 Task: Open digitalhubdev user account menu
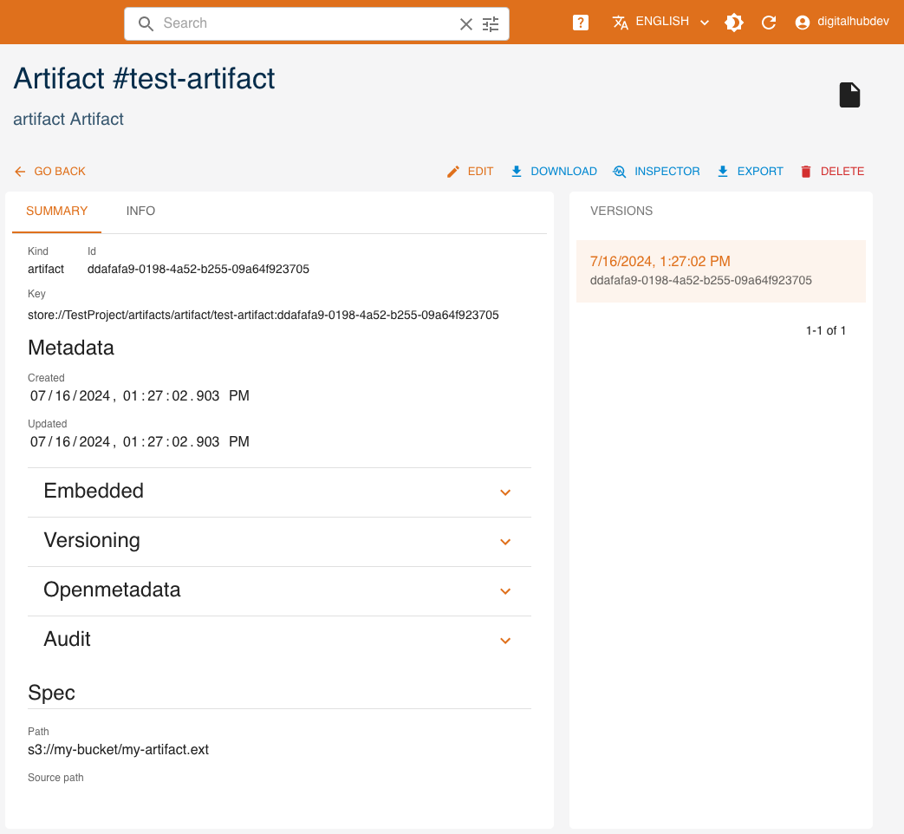842,23
